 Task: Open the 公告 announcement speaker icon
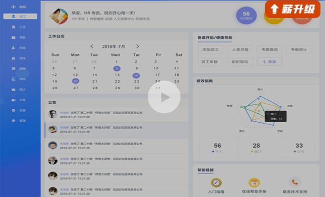click(13, 100)
